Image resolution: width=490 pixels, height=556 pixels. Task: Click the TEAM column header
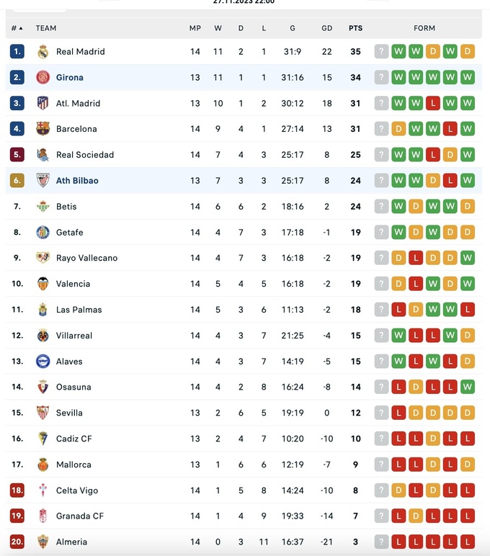coord(46,28)
